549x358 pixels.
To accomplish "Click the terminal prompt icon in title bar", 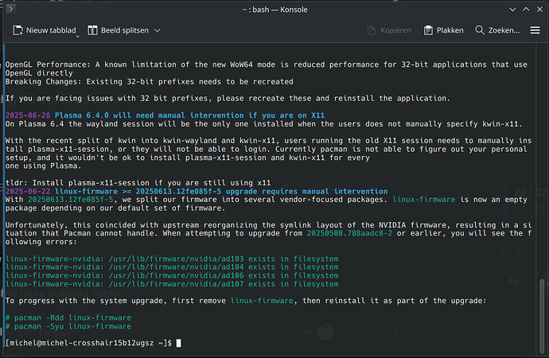I will [x=11, y=9].
